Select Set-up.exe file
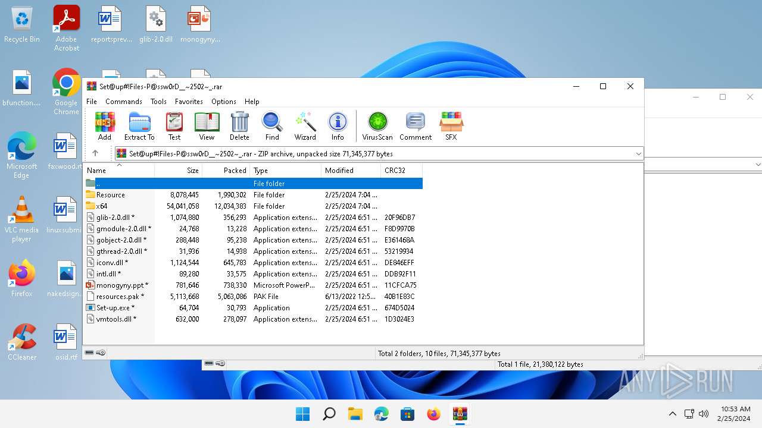The image size is (762, 428). pos(253,308)
